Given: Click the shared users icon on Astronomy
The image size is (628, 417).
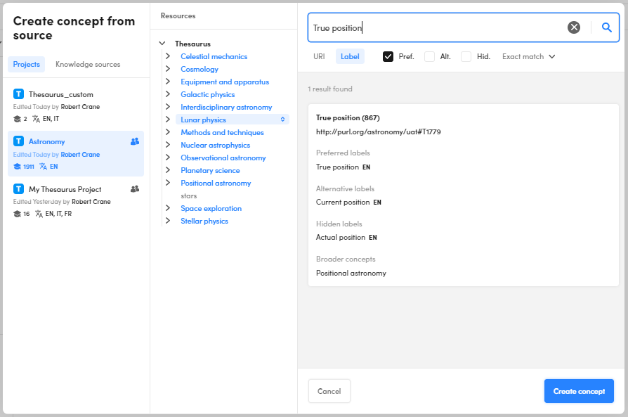Looking at the screenshot, I should (135, 141).
